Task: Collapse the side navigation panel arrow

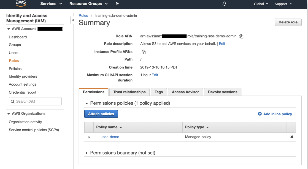Action: tap(73, 20)
